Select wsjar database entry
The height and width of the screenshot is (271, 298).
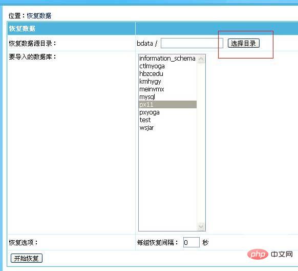[x=167, y=128]
